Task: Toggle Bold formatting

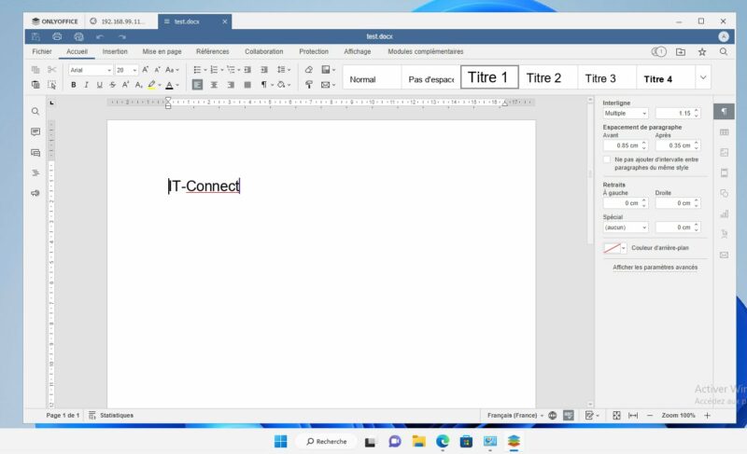Action: point(74,85)
